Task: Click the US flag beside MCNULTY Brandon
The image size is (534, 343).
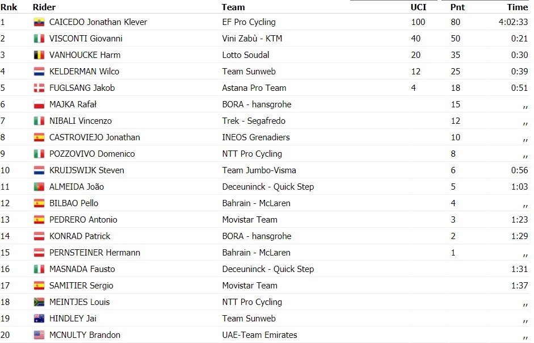Action: tap(39, 335)
